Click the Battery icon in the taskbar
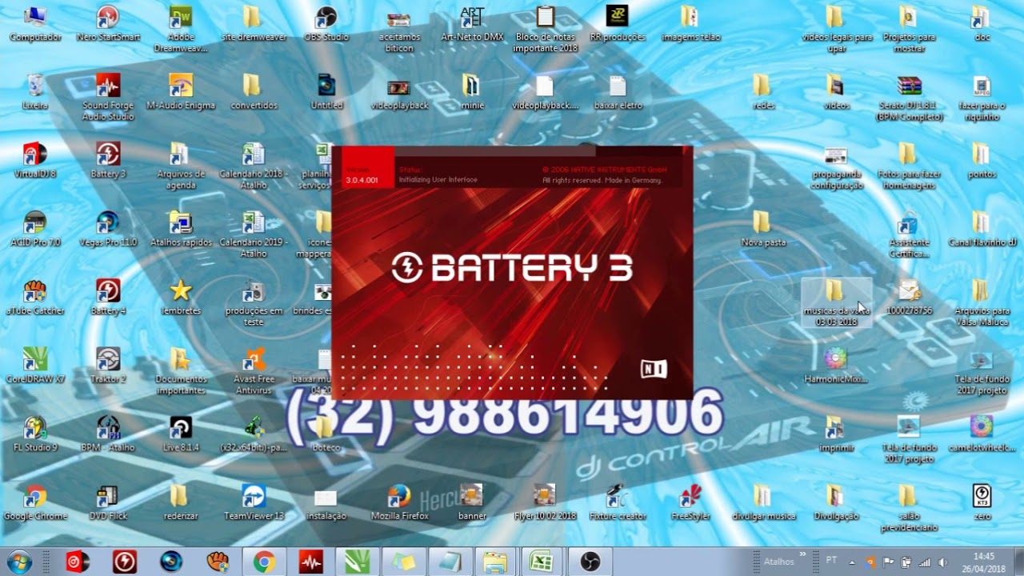 [125, 562]
